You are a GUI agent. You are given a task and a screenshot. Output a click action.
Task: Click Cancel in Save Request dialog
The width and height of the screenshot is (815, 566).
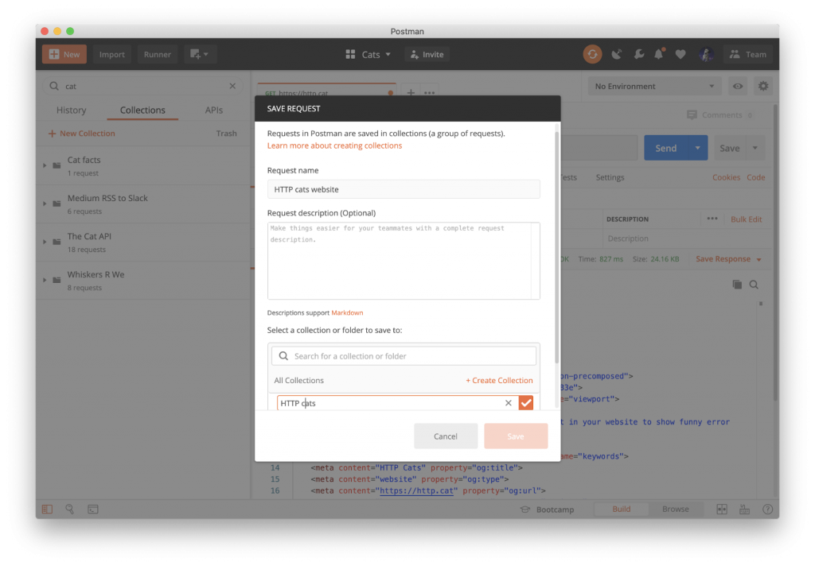[x=446, y=436]
